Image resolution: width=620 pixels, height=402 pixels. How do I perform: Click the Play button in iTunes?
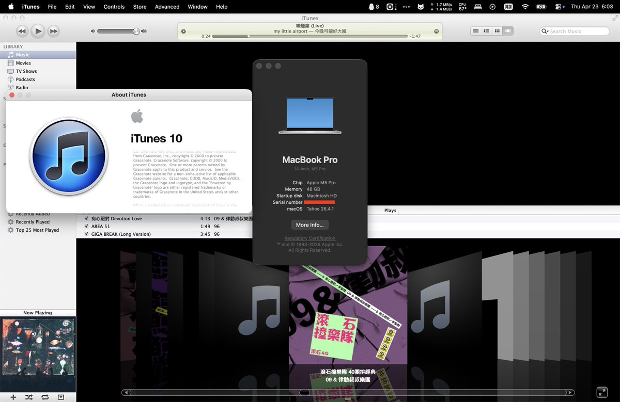(38, 31)
